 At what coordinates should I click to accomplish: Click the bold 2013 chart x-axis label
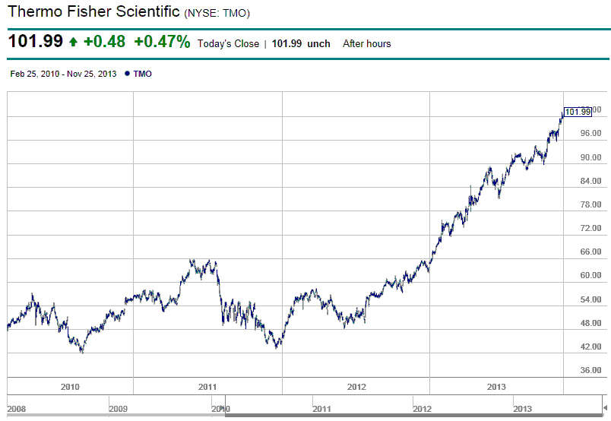(496, 387)
